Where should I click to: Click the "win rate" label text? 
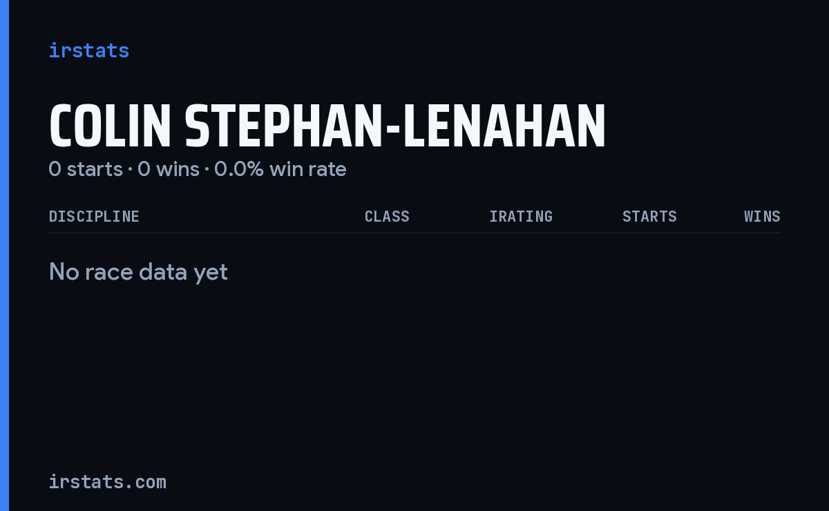click(x=308, y=169)
